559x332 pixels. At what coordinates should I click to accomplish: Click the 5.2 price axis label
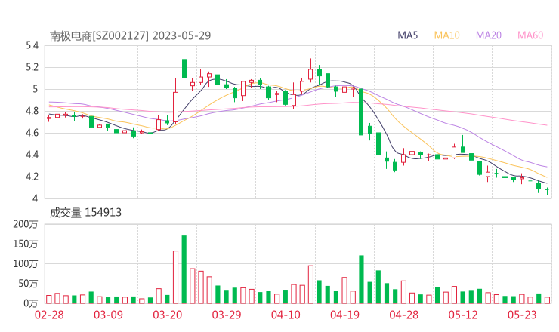32,67
